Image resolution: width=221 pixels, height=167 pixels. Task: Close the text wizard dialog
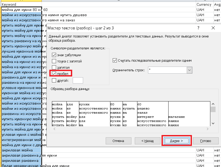[x=213, y=28]
